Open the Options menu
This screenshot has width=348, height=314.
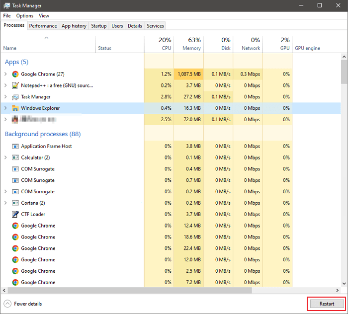click(x=25, y=16)
